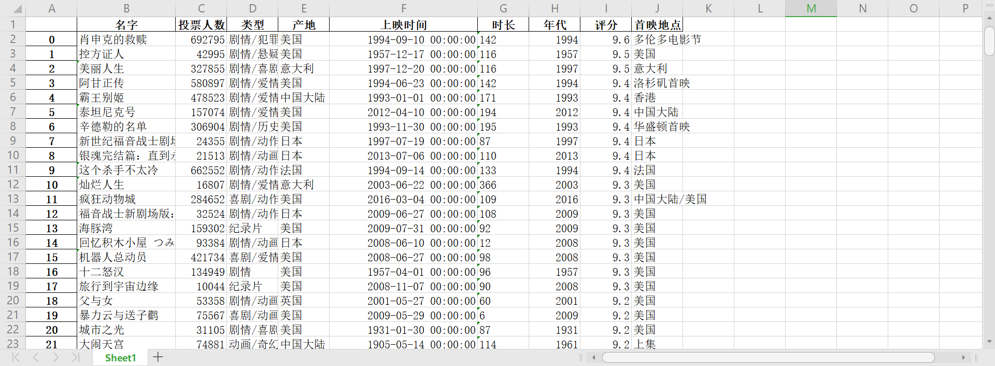
Task: Go to previous sheet navigation arrow
Action: coord(36,357)
